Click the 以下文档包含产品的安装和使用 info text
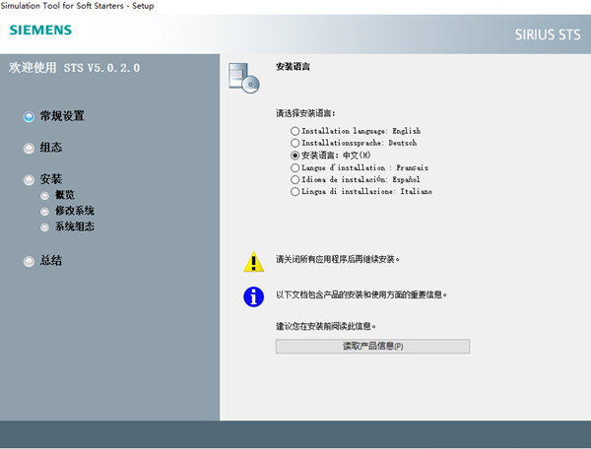Image resolution: width=591 pixels, height=449 pixels. (x=361, y=294)
